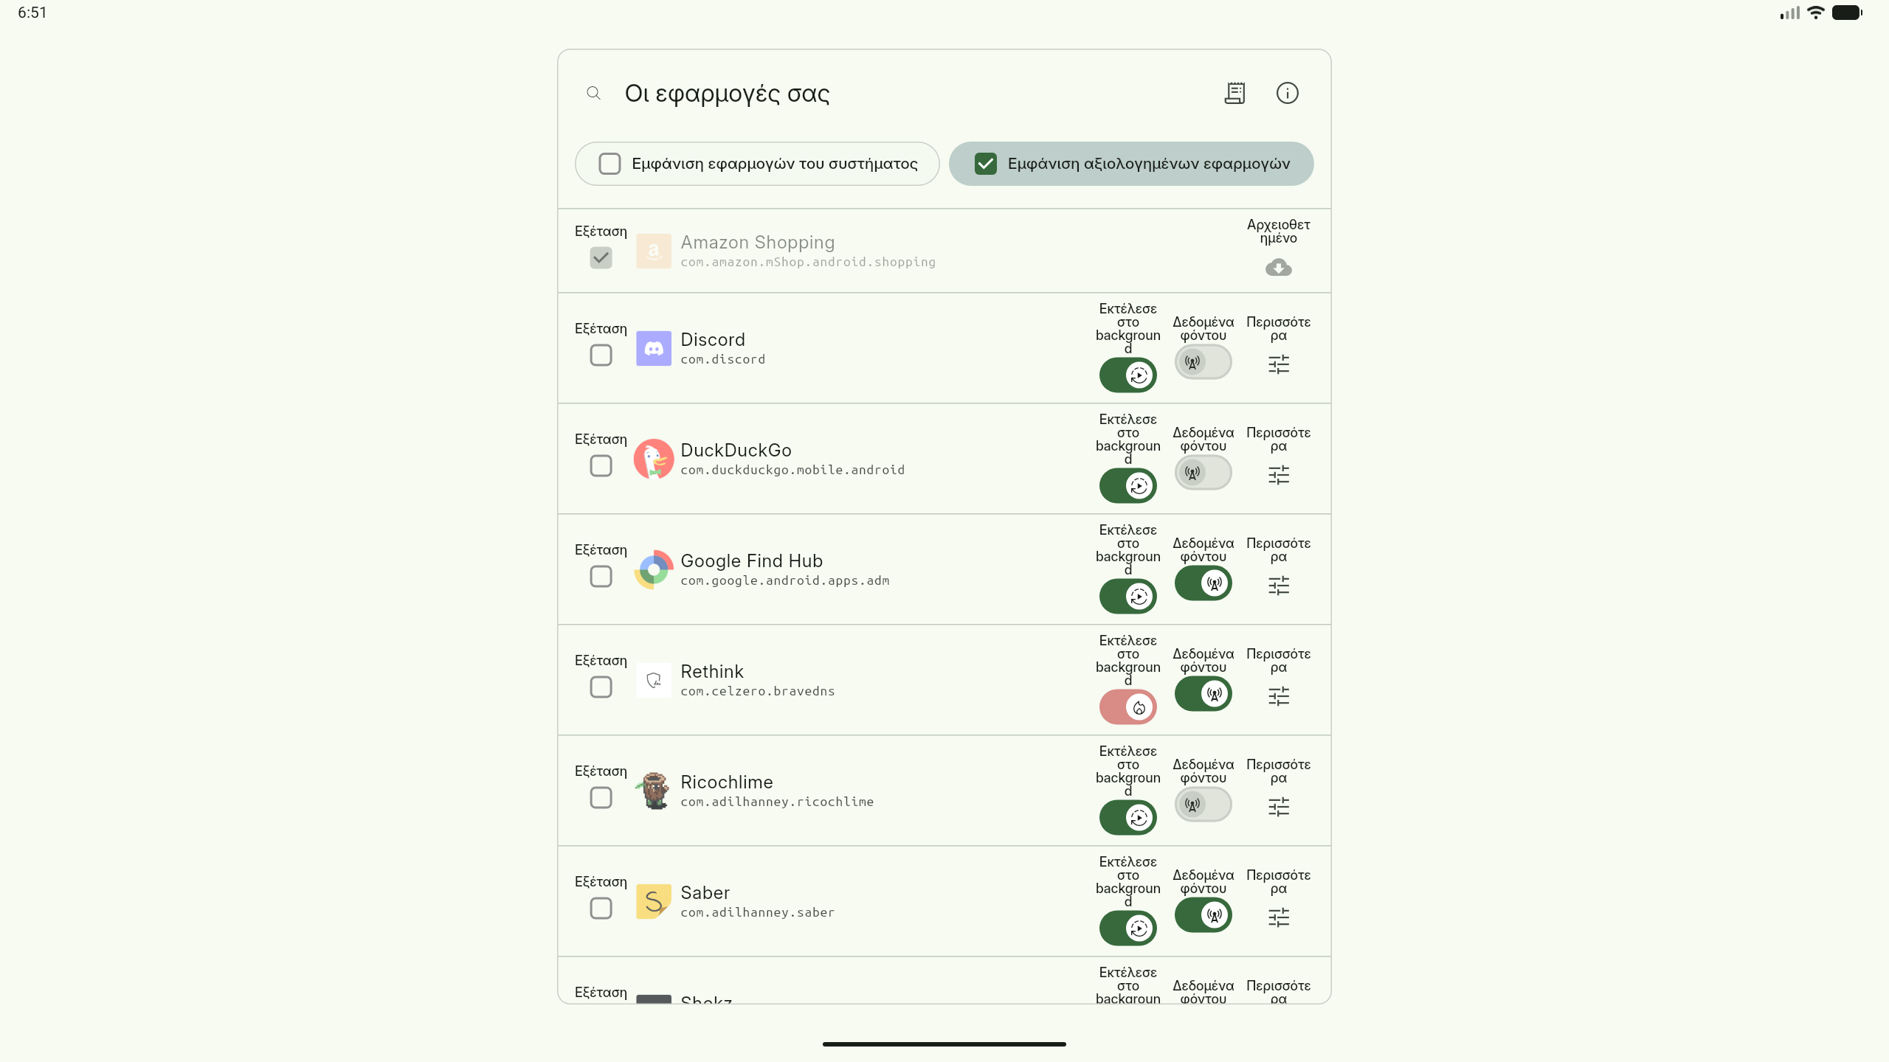Open Discord more settings sliders icon
The height and width of the screenshot is (1062, 1889).
tap(1279, 364)
